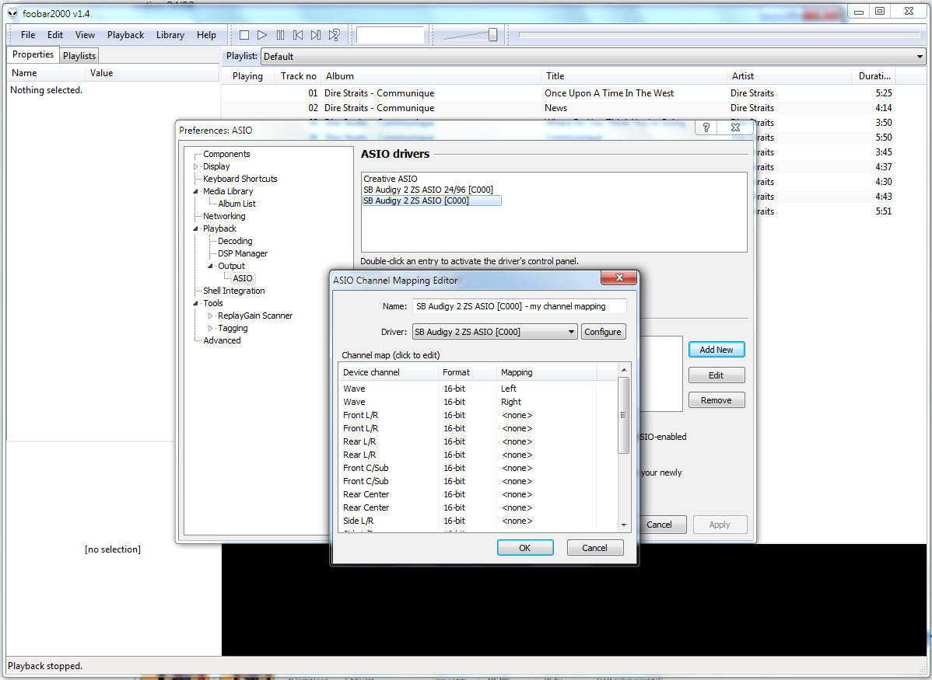Open the File menu
This screenshot has height=680, width=932.
pos(28,35)
